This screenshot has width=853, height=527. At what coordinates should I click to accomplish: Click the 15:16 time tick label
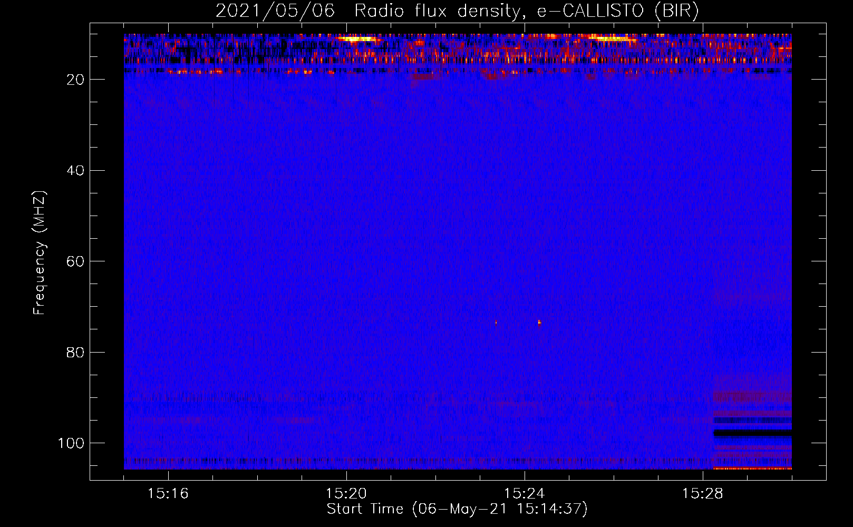coord(168,494)
